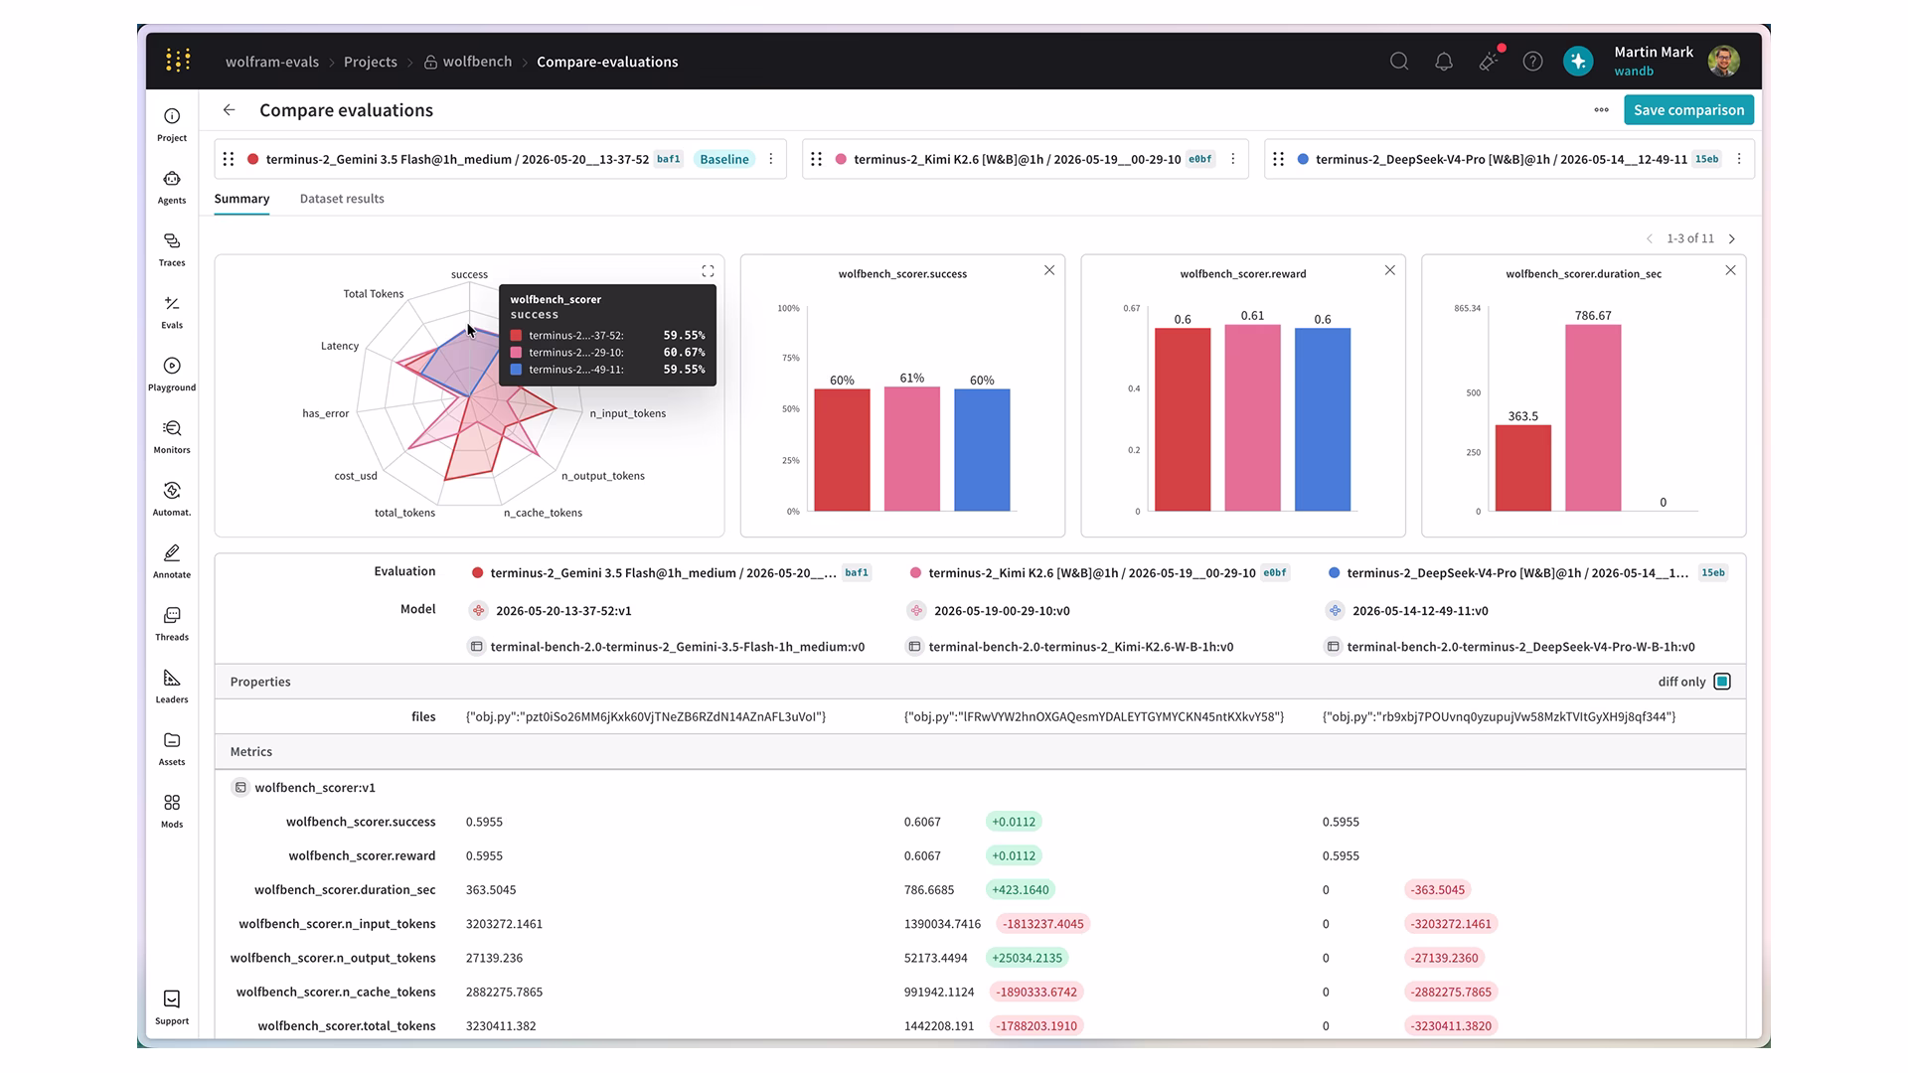1908x1073 pixels.
Task: Click the wolfbench_scorer.n_cache_tokens row label
Action: tap(336, 992)
